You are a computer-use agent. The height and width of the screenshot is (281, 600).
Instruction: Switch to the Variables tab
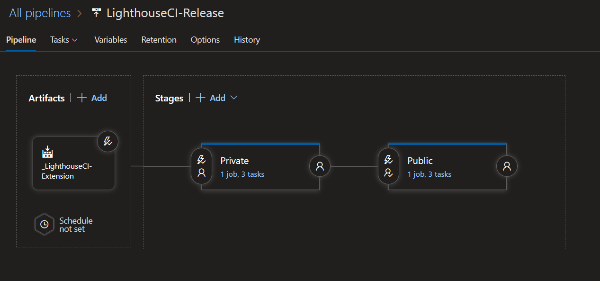click(110, 40)
